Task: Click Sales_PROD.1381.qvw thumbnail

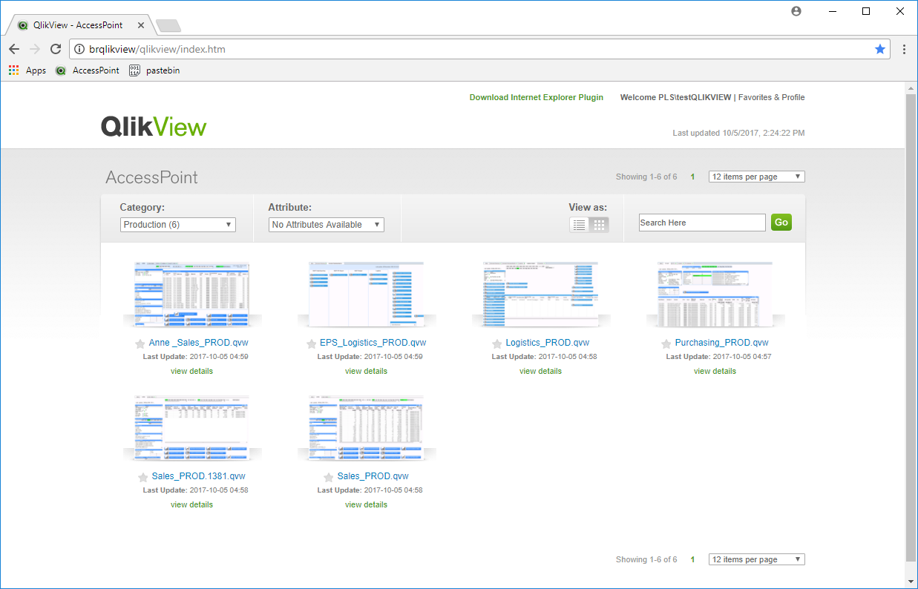Action: pos(191,427)
